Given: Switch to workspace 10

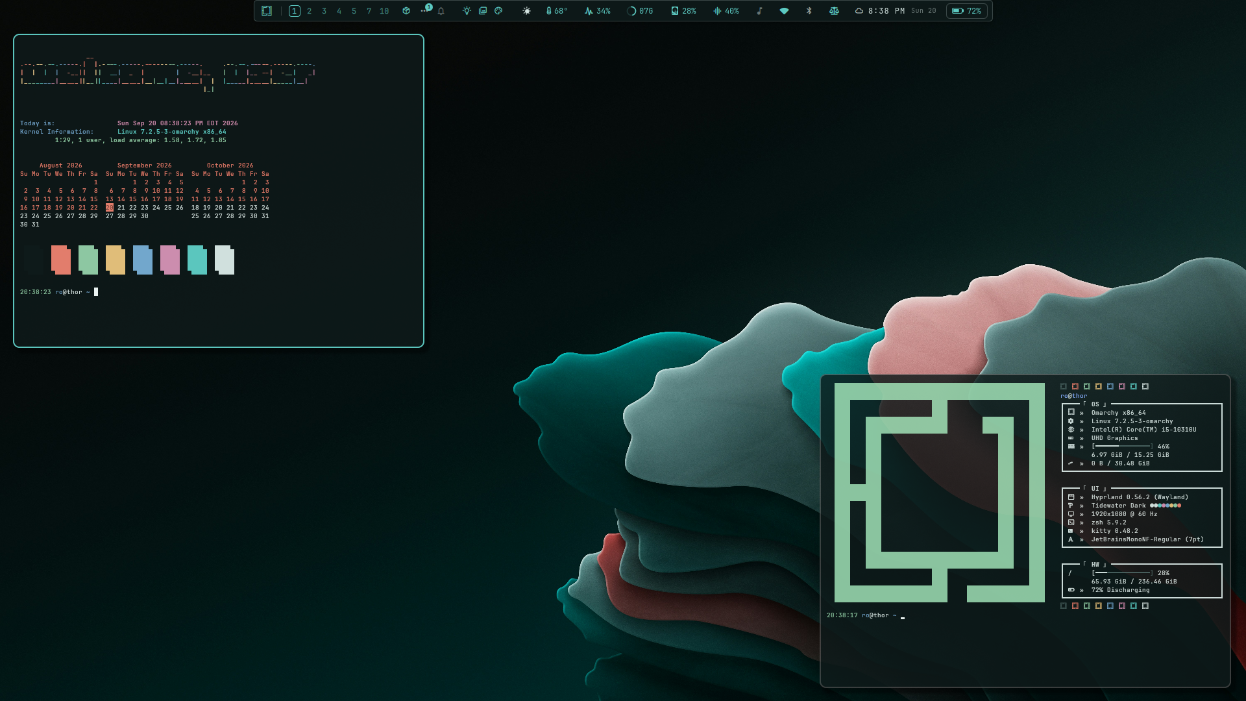Looking at the screenshot, I should pyautogui.click(x=385, y=11).
